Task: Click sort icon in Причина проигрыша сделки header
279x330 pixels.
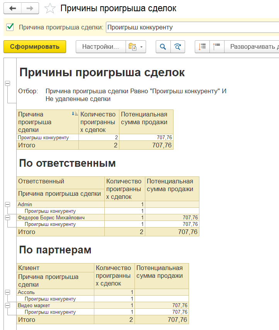Action: pos(75,114)
